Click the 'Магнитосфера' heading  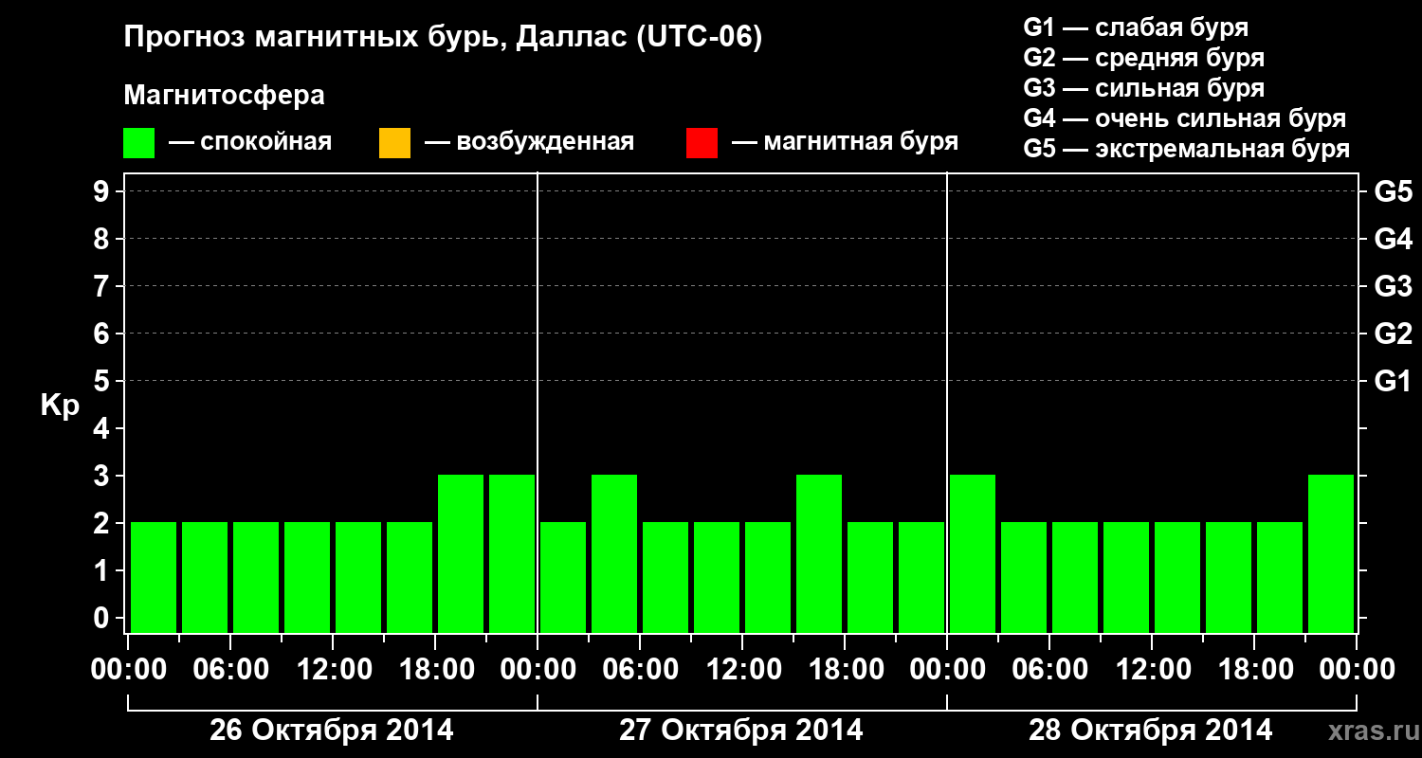point(224,96)
